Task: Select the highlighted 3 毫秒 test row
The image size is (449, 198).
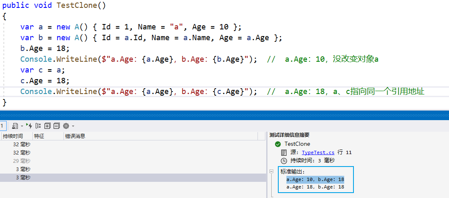Action: point(133,177)
